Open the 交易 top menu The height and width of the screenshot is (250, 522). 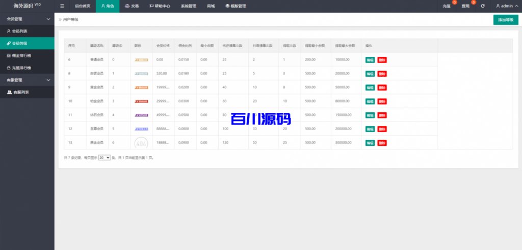pos(132,6)
